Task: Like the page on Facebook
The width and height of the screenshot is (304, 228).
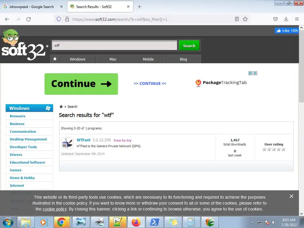Action: pos(286,31)
